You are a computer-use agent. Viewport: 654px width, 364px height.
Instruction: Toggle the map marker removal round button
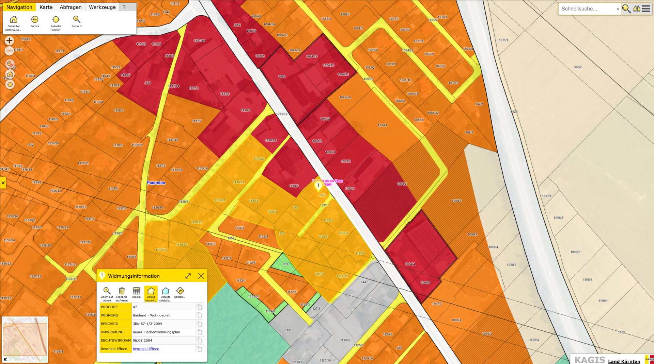(10, 64)
